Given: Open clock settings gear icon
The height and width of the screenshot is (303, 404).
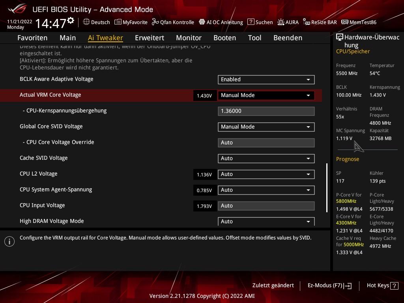Looking at the screenshot, I should coord(71,20).
